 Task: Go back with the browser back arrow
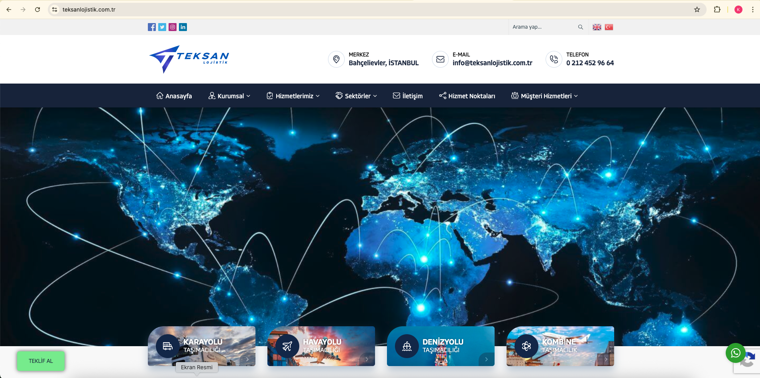click(9, 10)
